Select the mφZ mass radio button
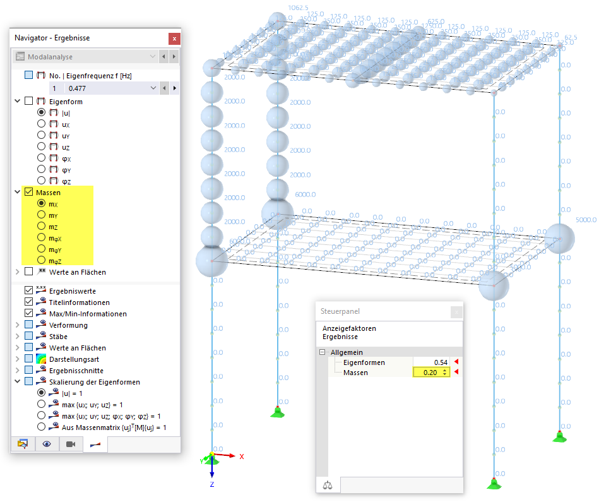599x502 pixels. coord(41,260)
